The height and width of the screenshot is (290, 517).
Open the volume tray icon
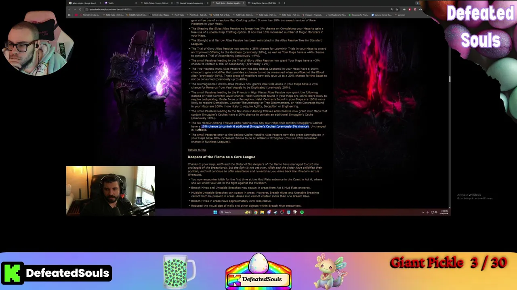(436, 212)
